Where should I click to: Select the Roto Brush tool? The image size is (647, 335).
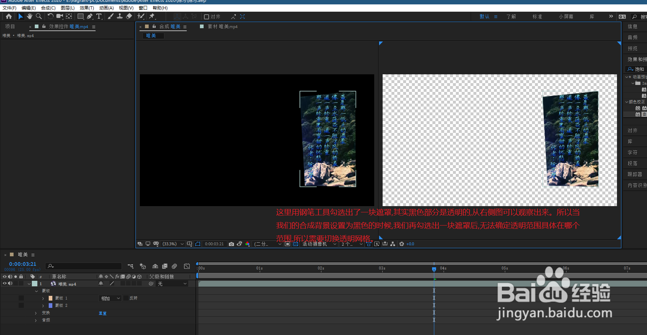point(141,16)
